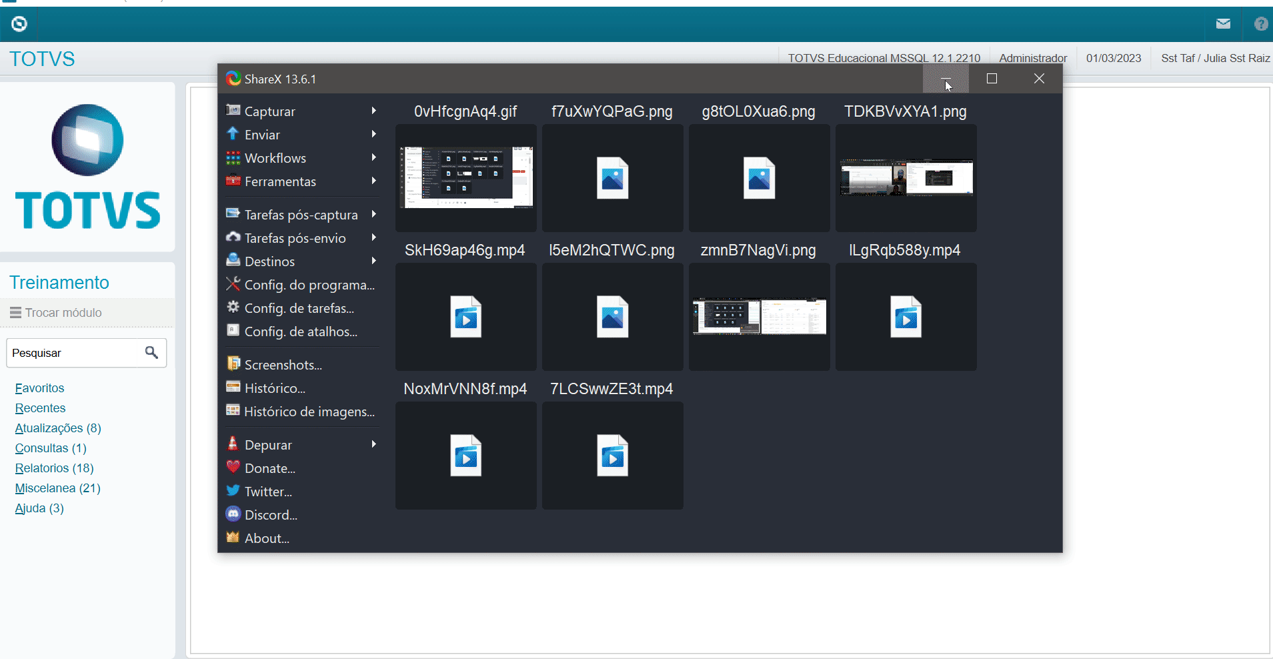Screen dimensions: 1273x659
Task: Click the Tarefas pós-envio cloud icon
Action: pyautogui.click(x=233, y=237)
